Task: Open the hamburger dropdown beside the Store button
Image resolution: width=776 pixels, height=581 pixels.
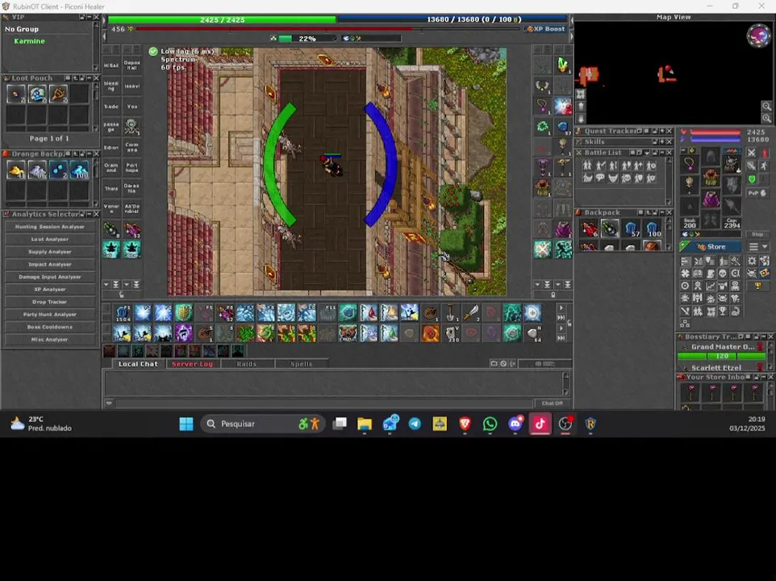Action: pyautogui.click(x=758, y=246)
